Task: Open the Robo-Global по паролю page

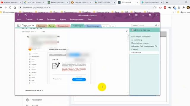Action: click(x=141, y=37)
